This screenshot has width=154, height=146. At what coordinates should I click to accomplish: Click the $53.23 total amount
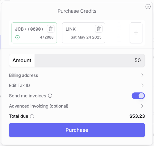tap(137, 116)
